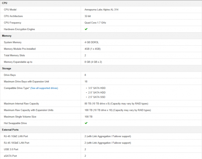The image size is (202, 159).
Task: Select the RJ-45 10GbE LAN Port label
Action: 17,143
